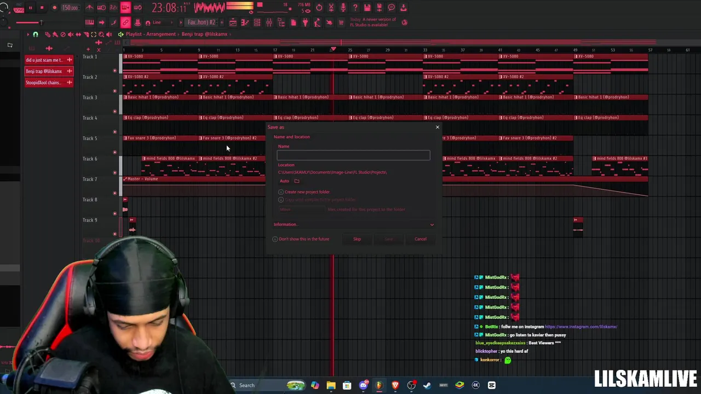Click the playlist timeline ruler at bar 25

pos(349,50)
